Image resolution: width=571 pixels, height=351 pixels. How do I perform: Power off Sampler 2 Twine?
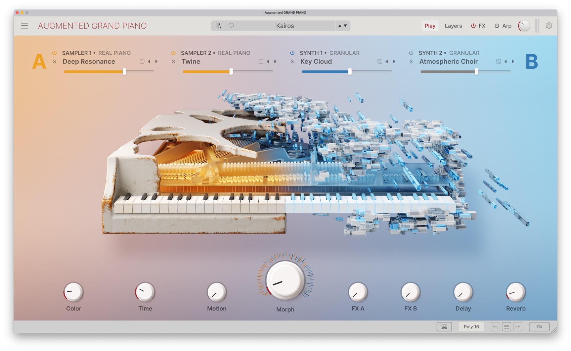pos(173,53)
